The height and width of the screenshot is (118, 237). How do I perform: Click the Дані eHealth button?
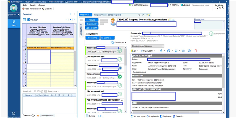92,27
